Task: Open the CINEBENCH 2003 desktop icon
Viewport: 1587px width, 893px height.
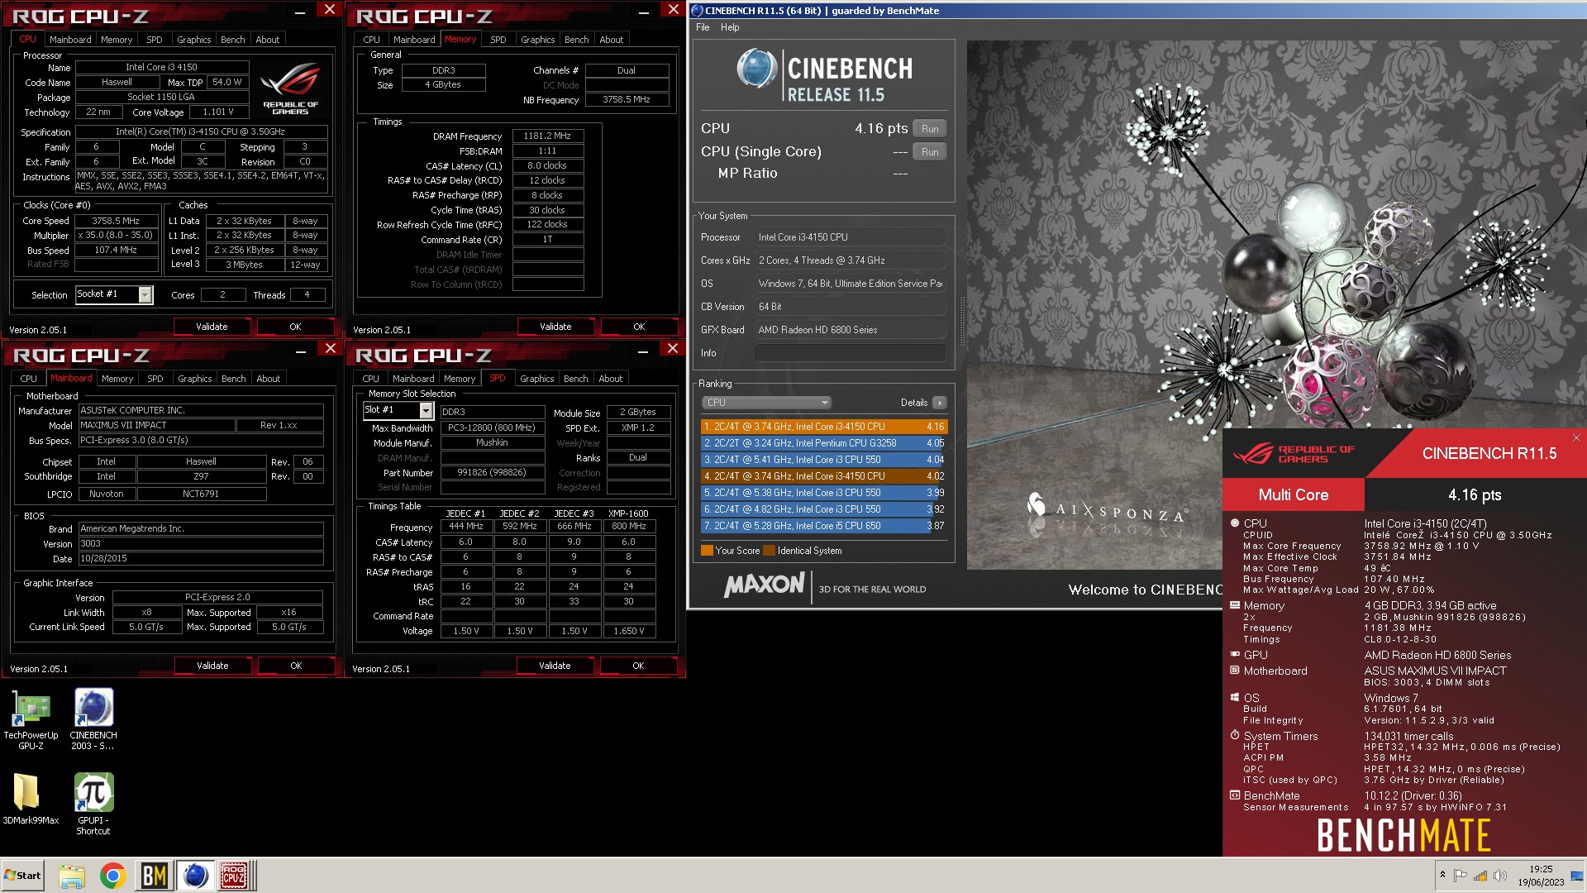Action: click(93, 719)
